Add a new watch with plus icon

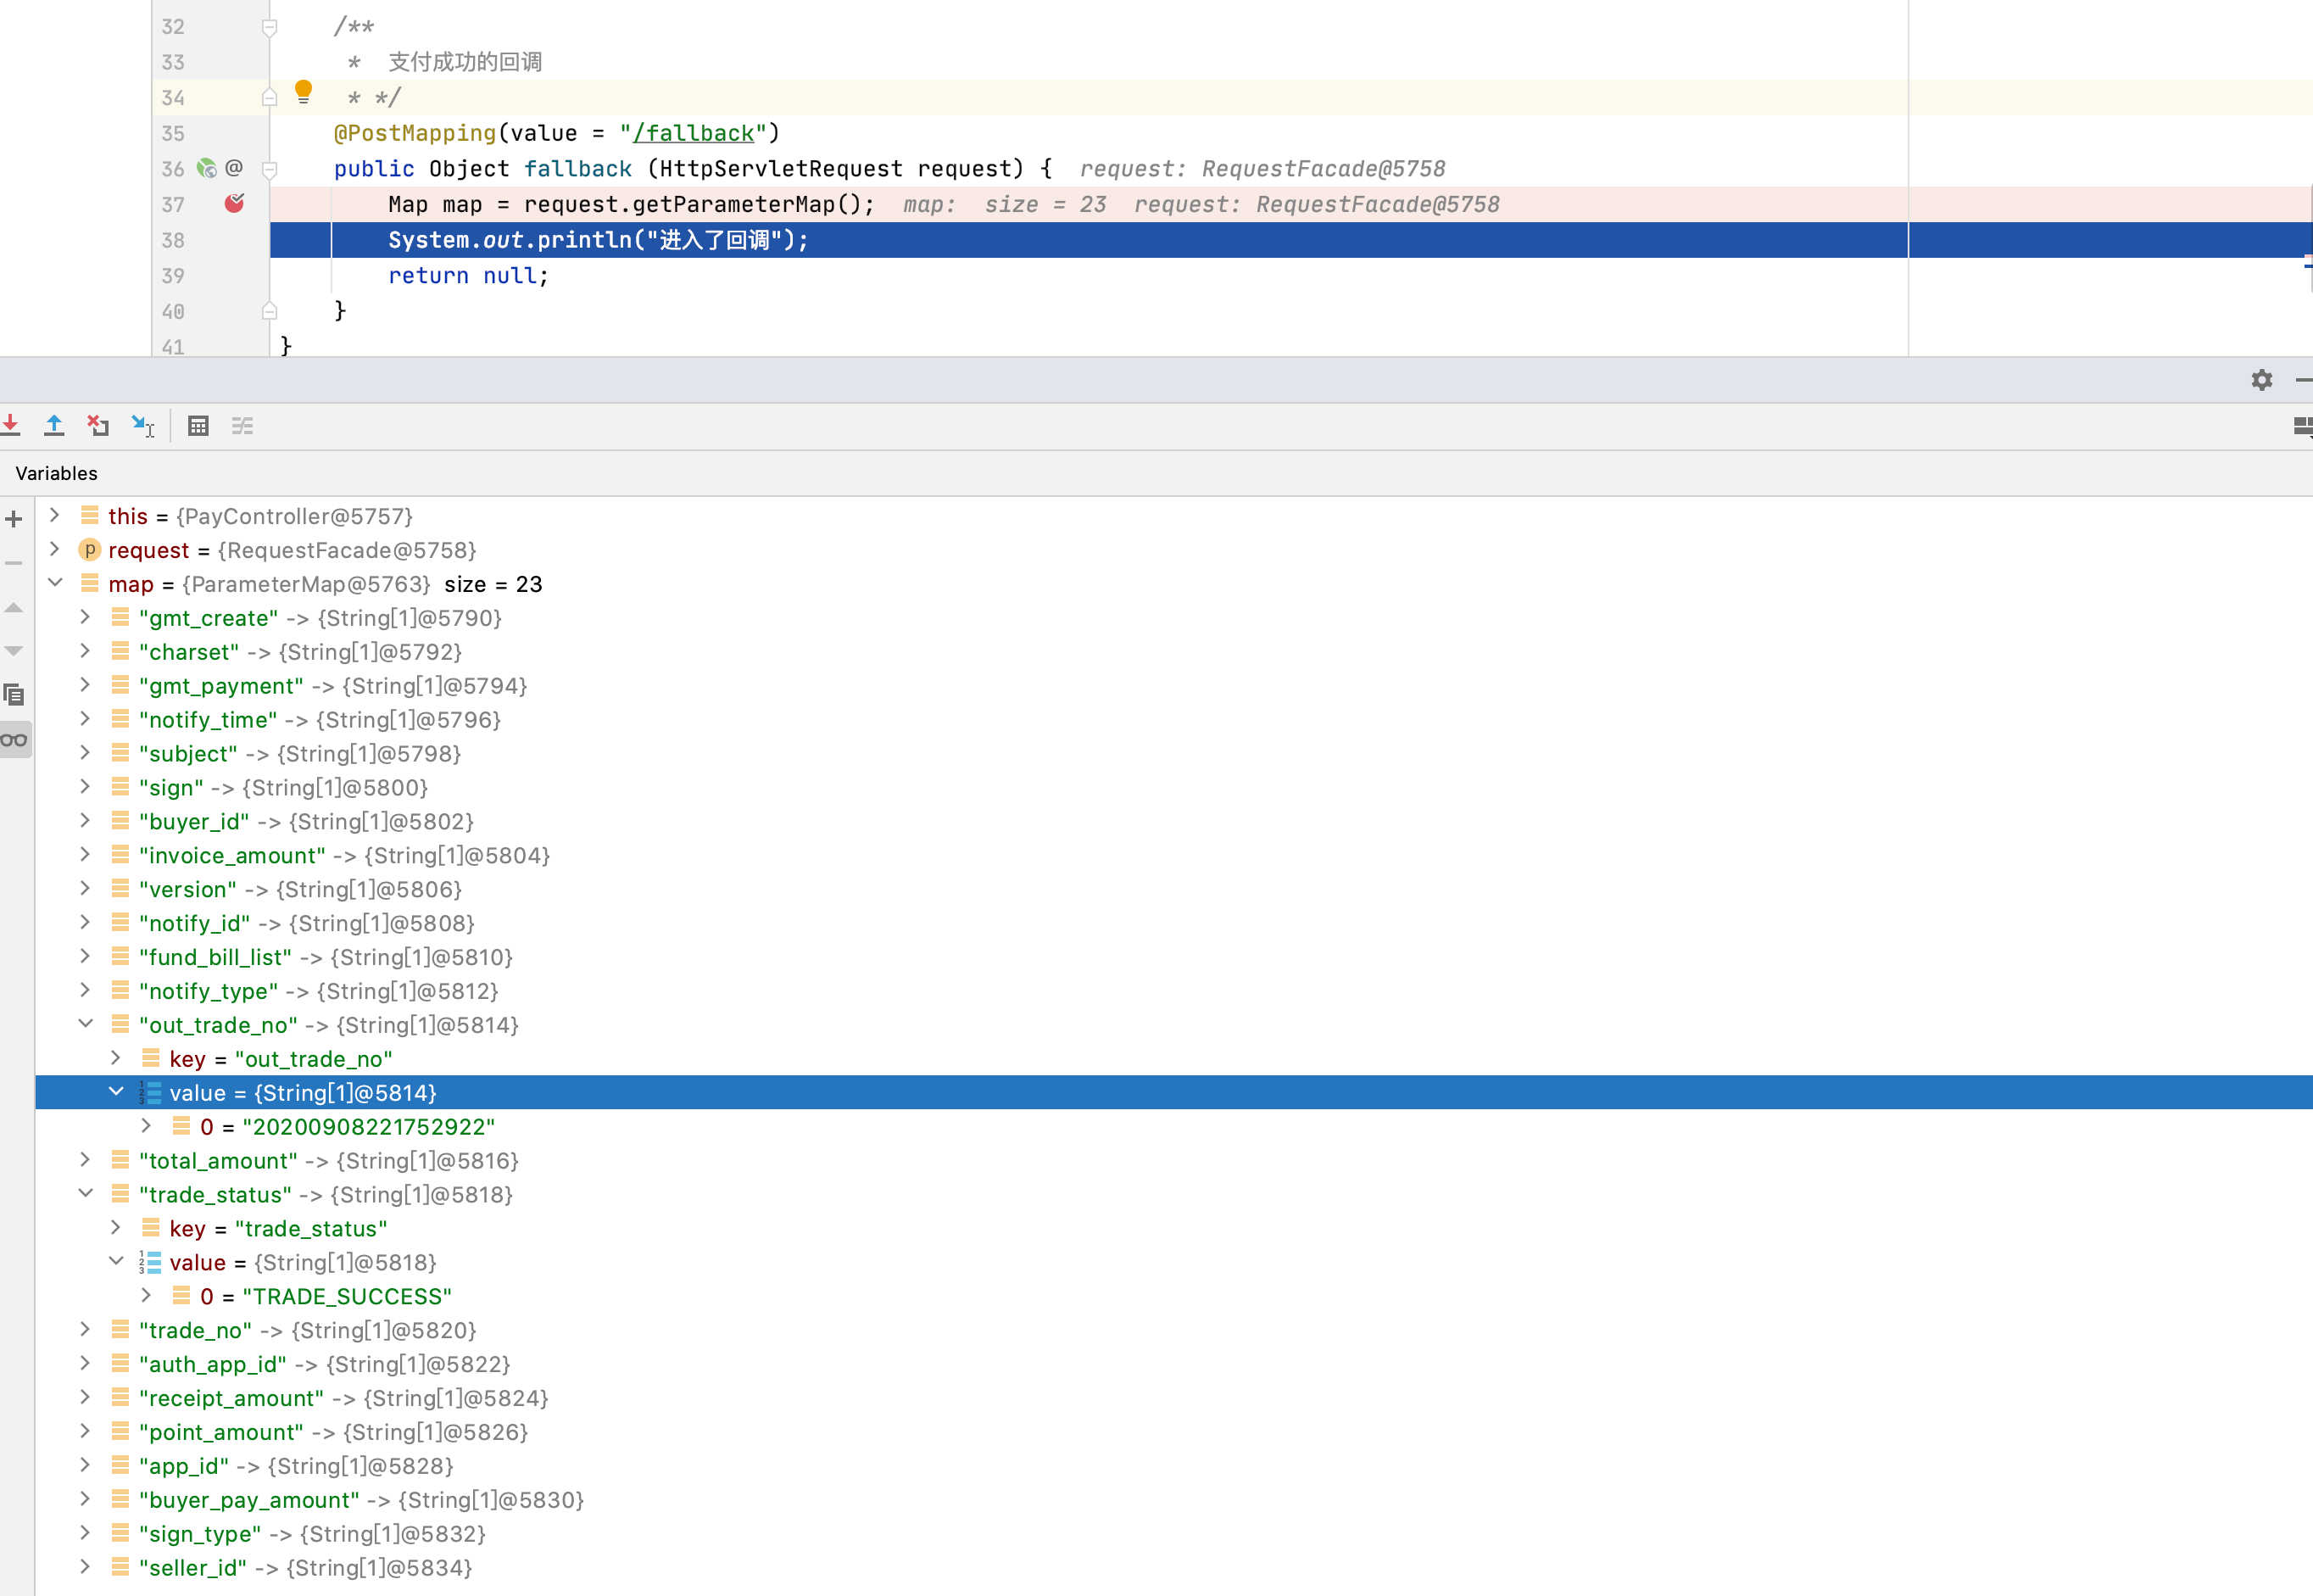pos(14,519)
